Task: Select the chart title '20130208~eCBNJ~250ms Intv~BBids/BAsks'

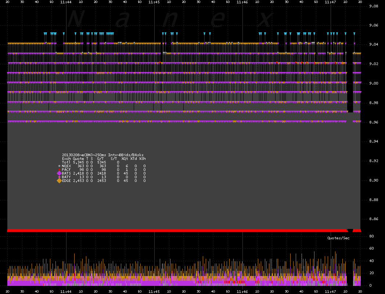Action: [x=102, y=155]
